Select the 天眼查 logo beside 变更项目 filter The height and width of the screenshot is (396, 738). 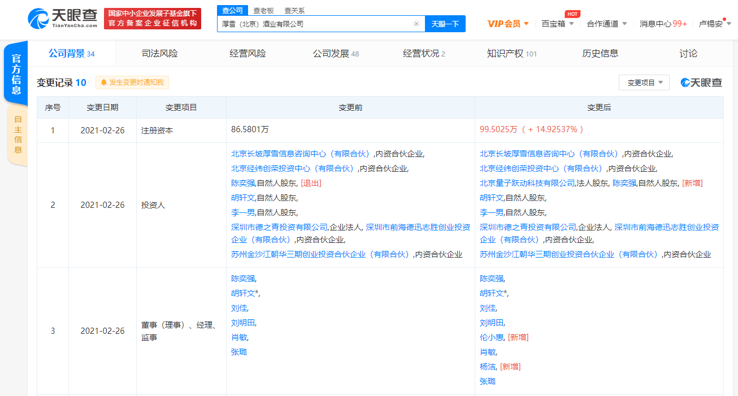(701, 82)
